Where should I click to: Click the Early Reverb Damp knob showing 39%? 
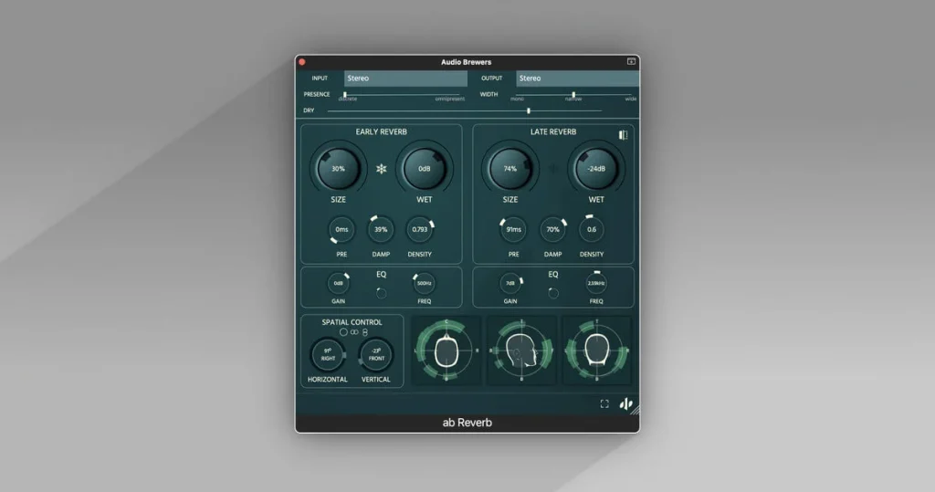point(381,230)
